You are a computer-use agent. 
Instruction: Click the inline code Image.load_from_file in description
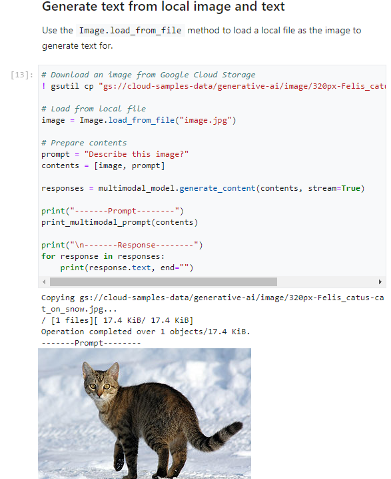[x=131, y=31]
